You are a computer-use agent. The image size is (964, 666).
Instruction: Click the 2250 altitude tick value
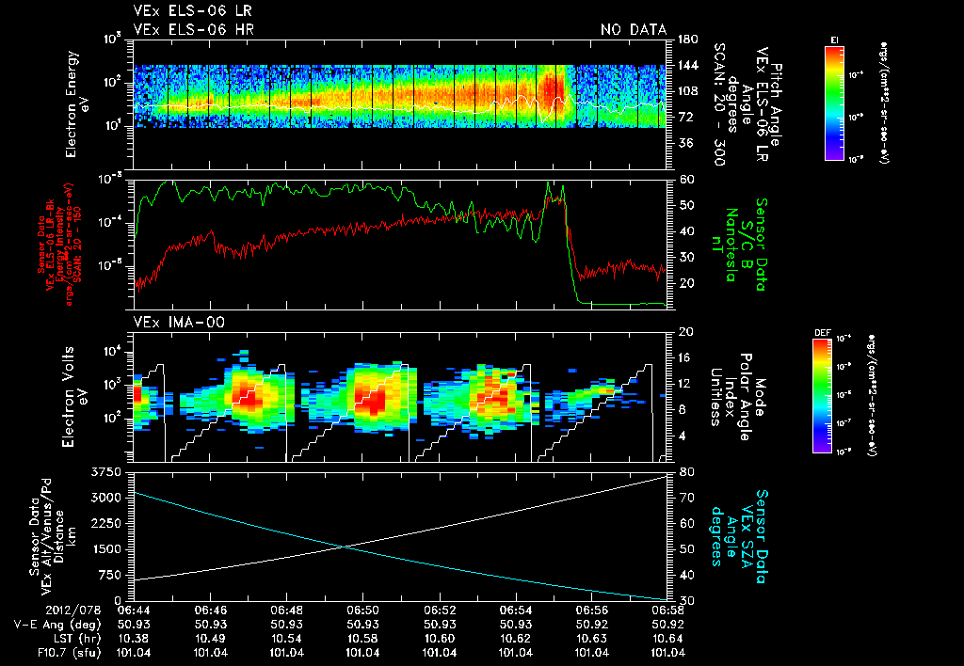pyautogui.click(x=105, y=523)
